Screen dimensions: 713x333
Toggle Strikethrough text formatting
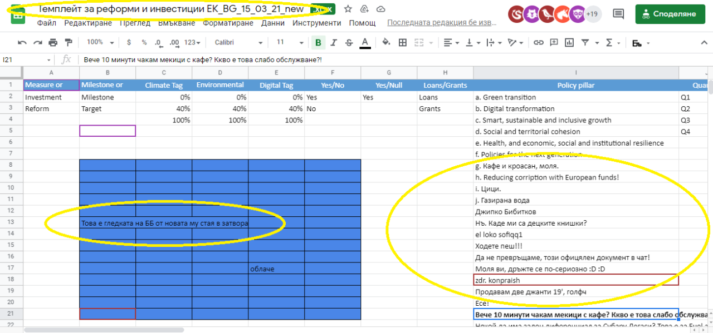coord(349,42)
